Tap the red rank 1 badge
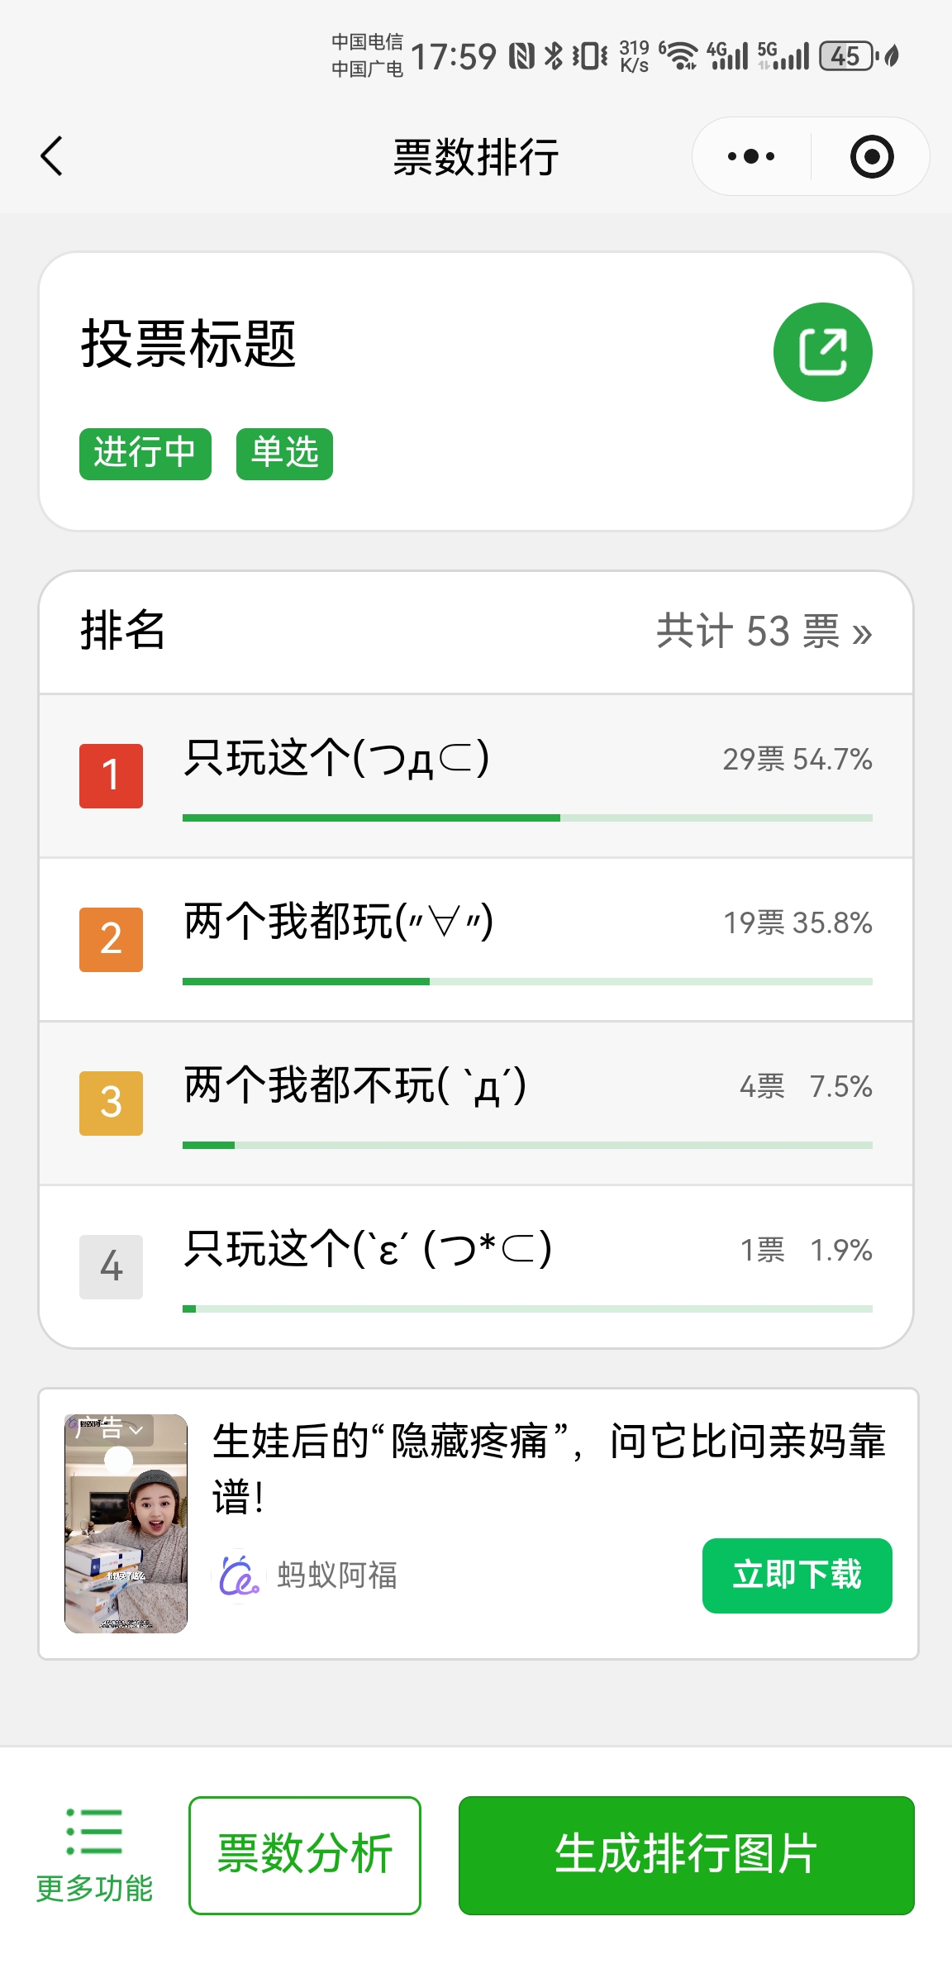Viewport: 952px width, 1964px height. pos(111,775)
